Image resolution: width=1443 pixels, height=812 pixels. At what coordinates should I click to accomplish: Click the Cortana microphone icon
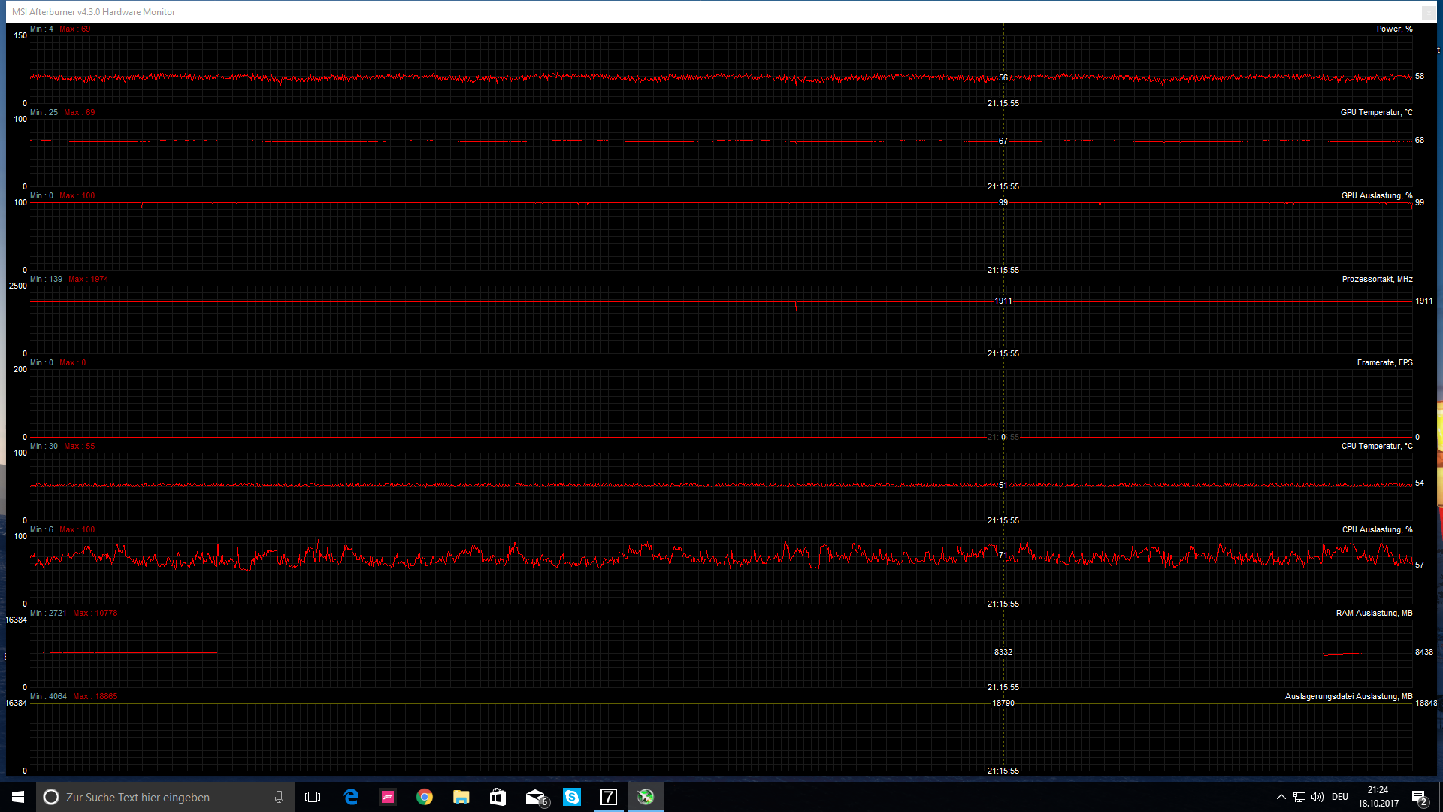pyautogui.click(x=279, y=797)
